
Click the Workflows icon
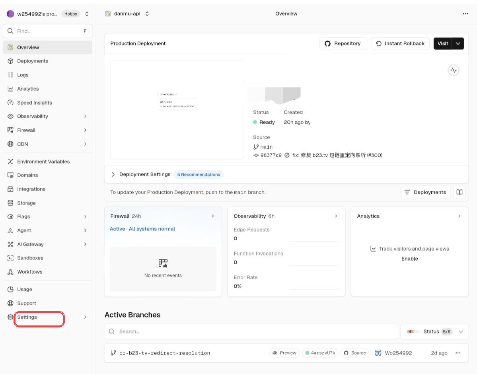(x=10, y=272)
